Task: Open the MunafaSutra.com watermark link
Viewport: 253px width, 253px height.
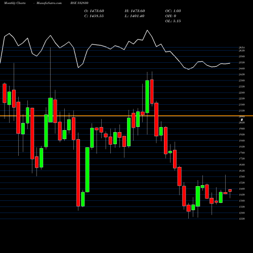Action: pyautogui.click(x=49, y=3)
